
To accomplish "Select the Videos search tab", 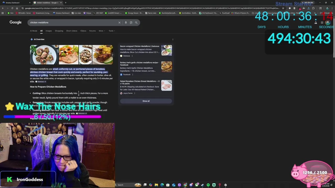I will [83, 31].
